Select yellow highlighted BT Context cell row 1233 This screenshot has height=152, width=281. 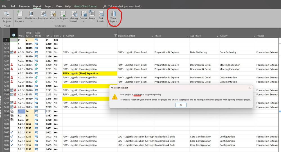pos(90,73)
